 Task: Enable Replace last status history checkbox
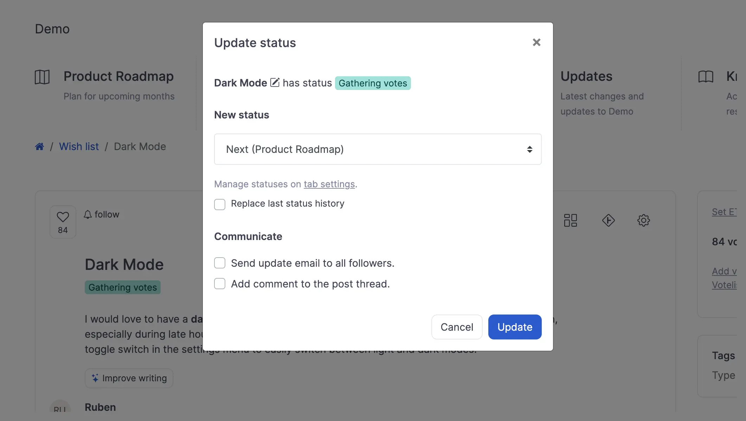220,204
